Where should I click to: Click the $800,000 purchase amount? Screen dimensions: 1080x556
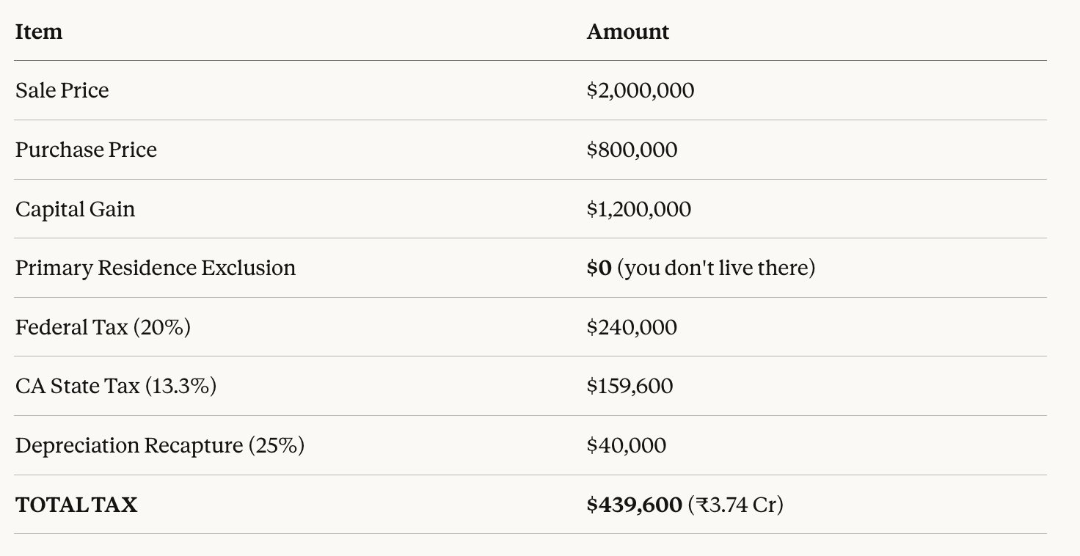tap(632, 150)
